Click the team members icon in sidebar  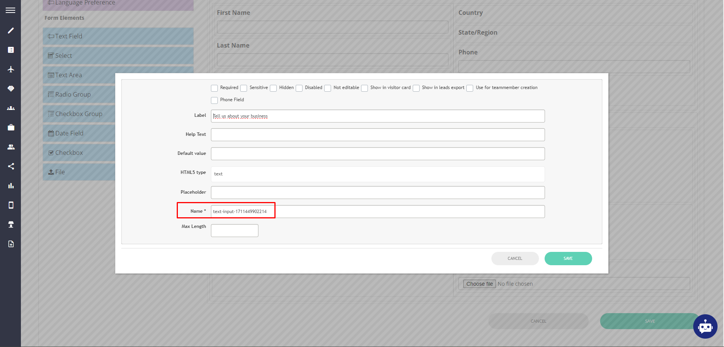click(x=10, y=146)
